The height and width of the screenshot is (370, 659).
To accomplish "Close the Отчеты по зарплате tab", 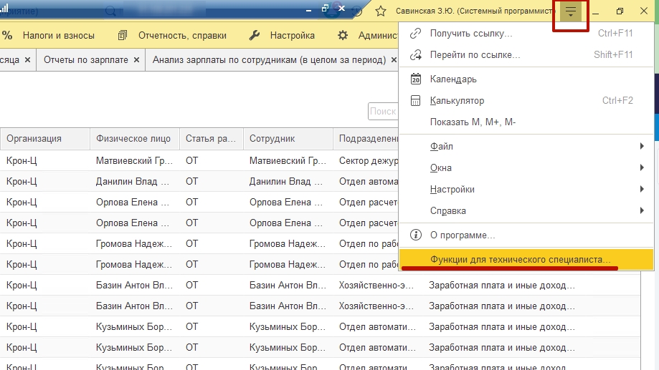I will (136, 60).
